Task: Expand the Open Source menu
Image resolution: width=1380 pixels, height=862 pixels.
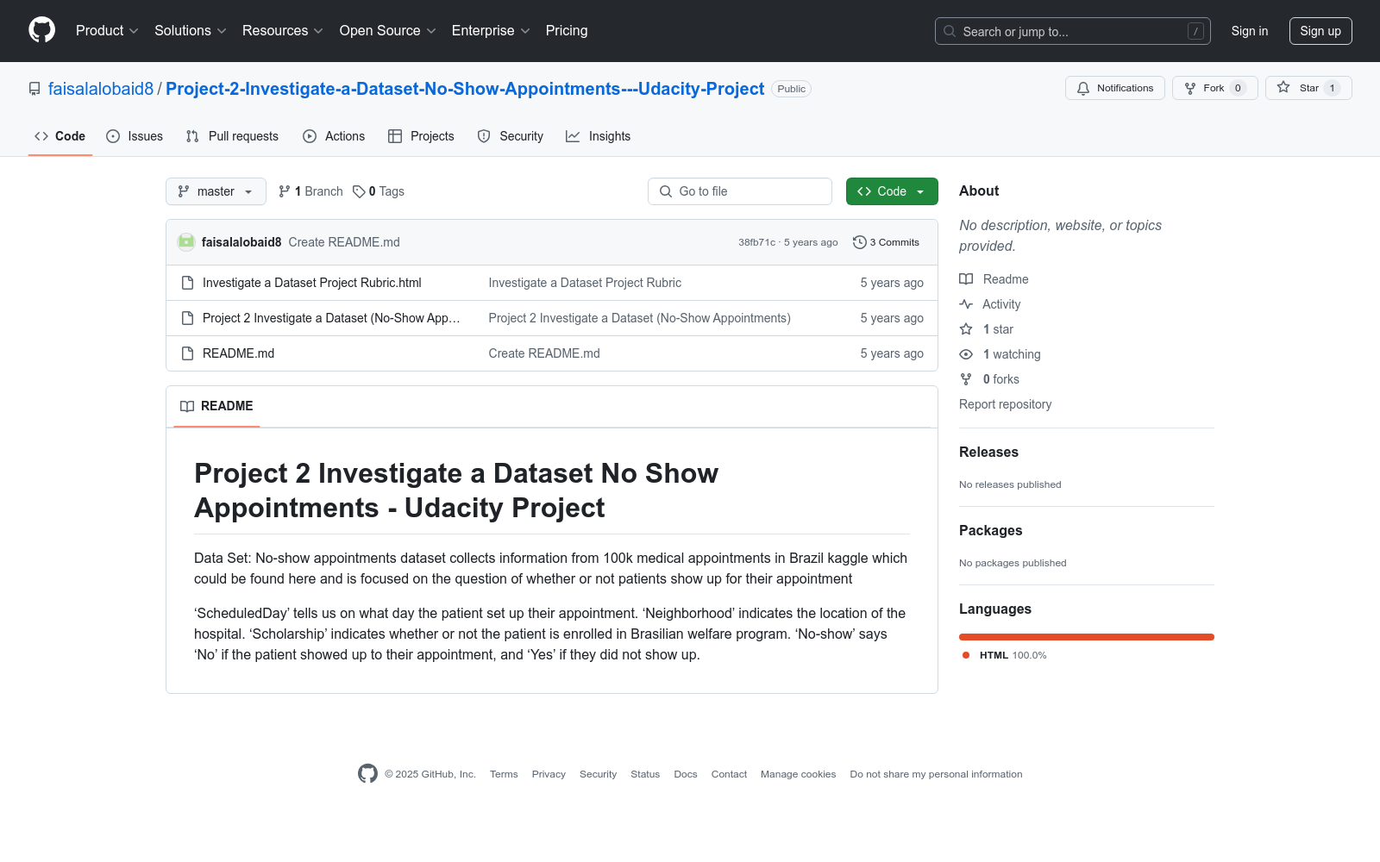Action: [388, 31]
